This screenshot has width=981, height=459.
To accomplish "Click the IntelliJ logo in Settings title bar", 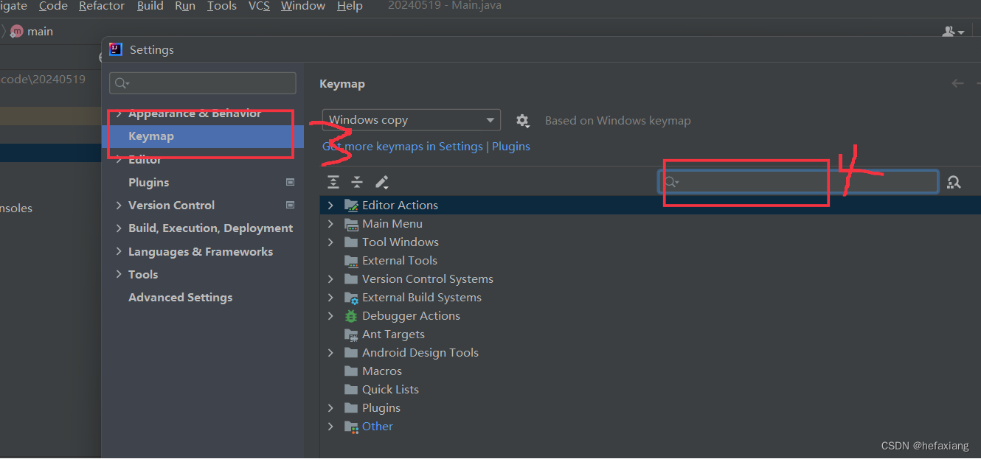I will 116,49.
